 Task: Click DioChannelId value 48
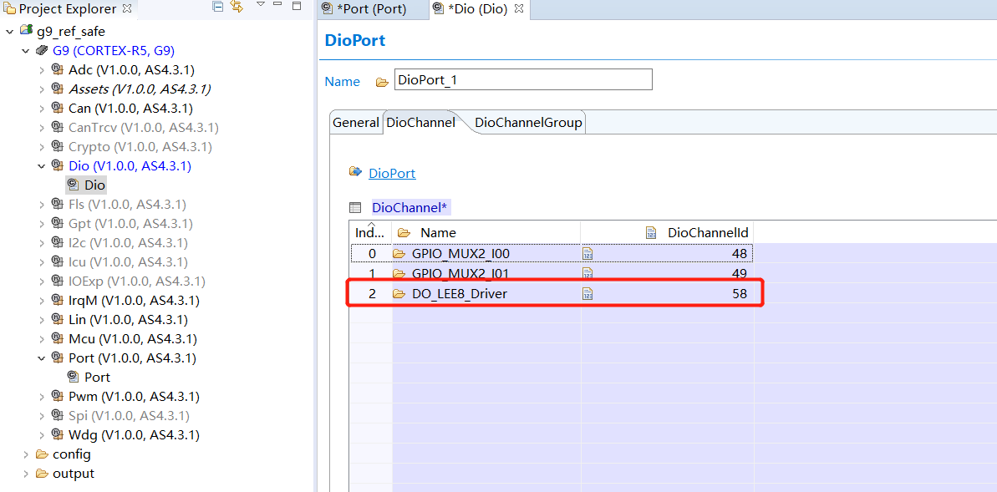click(x=740, y=254)
